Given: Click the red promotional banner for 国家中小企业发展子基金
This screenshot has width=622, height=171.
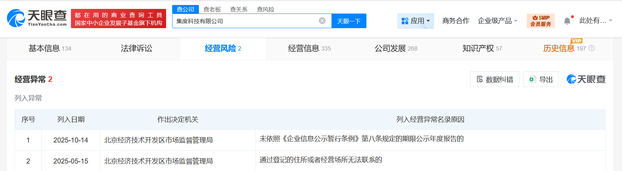Looking at the screenshot, I should (x=118, y=19).
